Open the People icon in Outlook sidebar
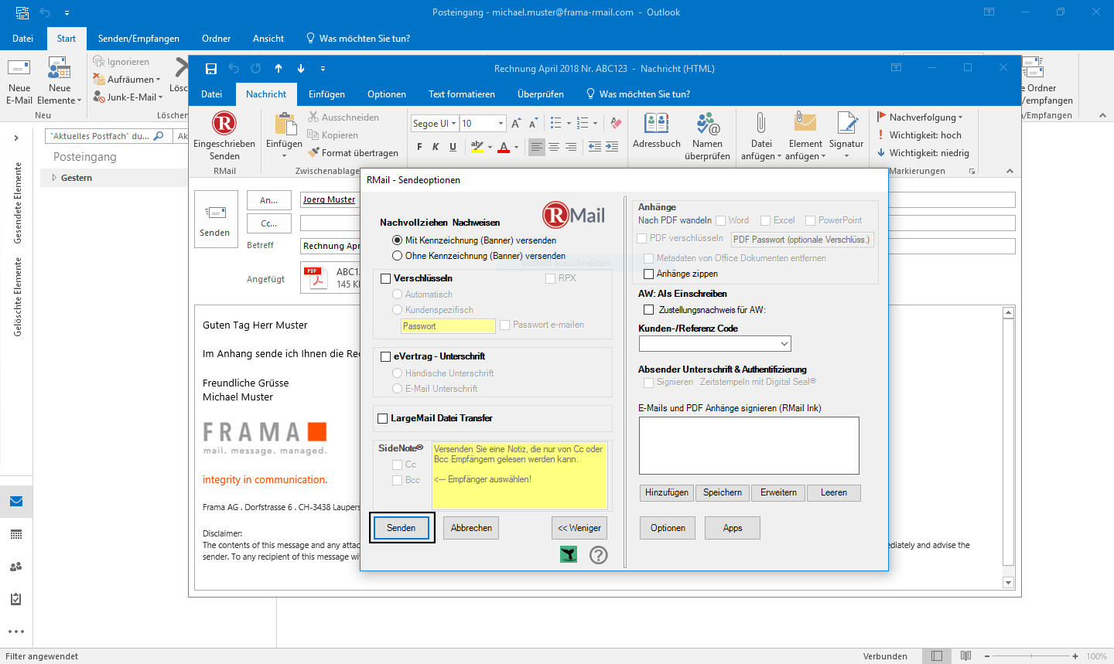 click(16, 567)
